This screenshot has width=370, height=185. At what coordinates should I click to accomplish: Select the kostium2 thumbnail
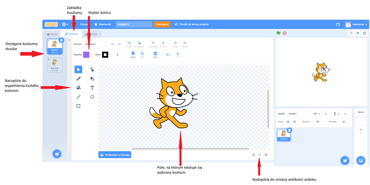click(55, 65)
